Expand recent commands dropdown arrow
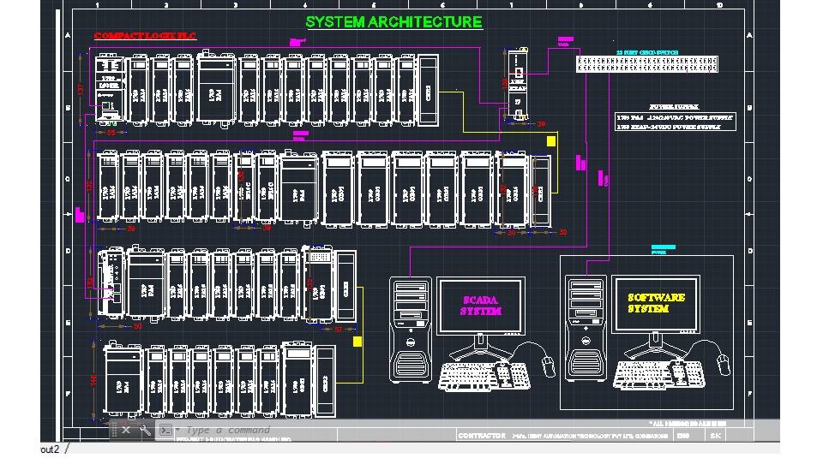This screenshot has width=817, height=458. pos(177,430)
